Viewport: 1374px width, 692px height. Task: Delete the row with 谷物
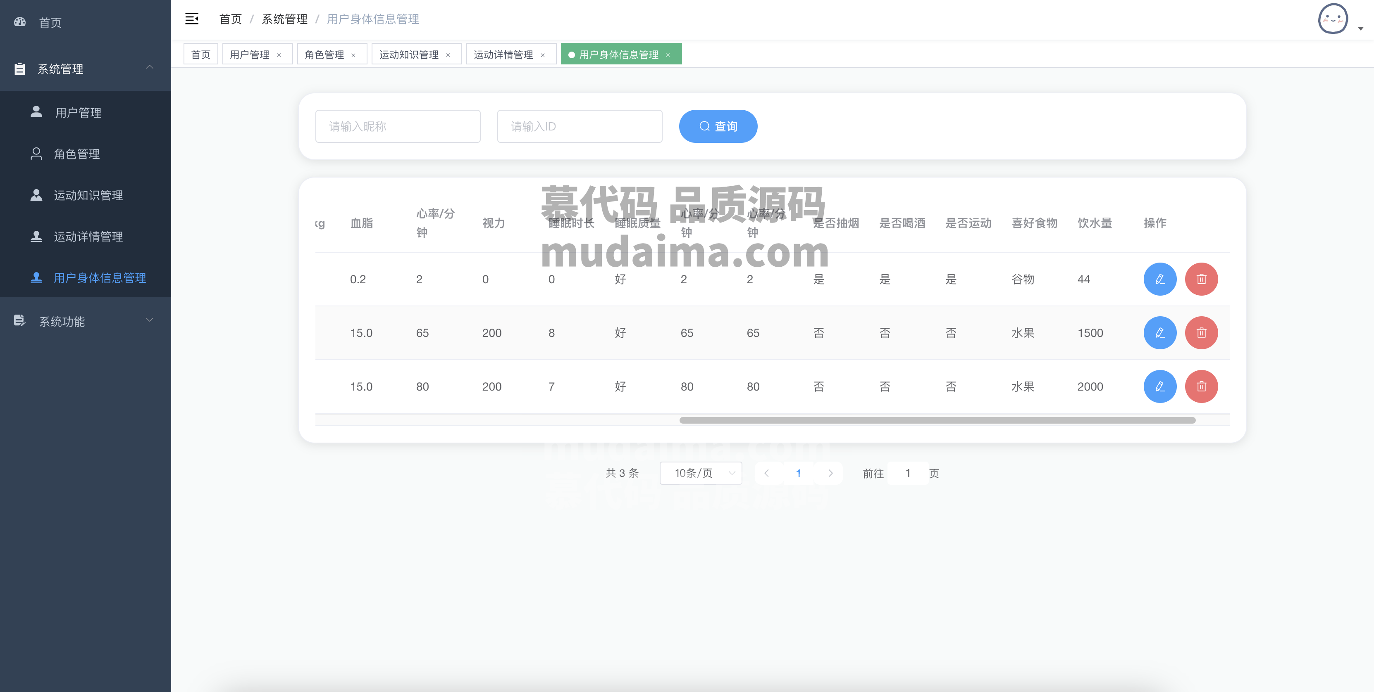click(x=1201, y=279)
